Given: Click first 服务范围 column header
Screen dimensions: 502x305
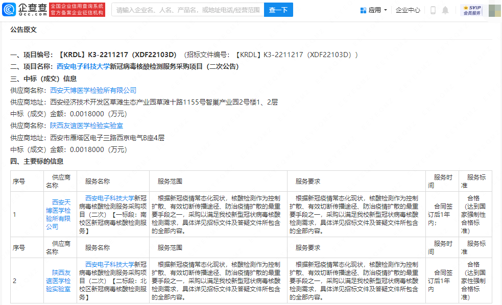Looking at the screenshot, I should (219, 181).
